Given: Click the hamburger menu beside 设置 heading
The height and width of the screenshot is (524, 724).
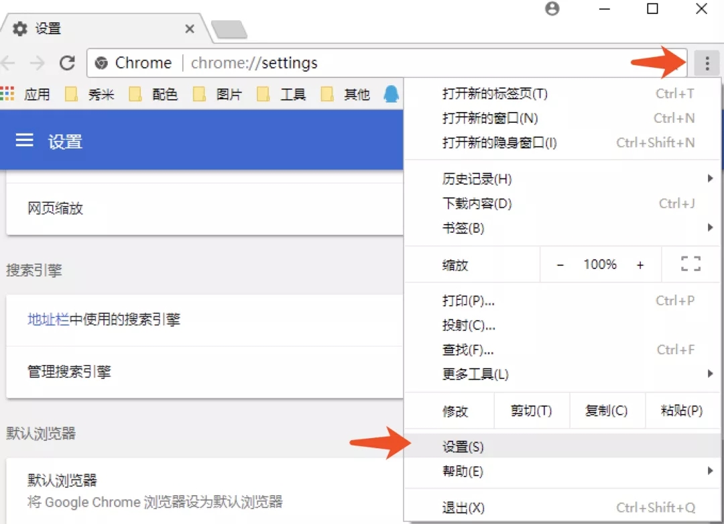Looking at the screenshot, I should [x=24, y=140].
